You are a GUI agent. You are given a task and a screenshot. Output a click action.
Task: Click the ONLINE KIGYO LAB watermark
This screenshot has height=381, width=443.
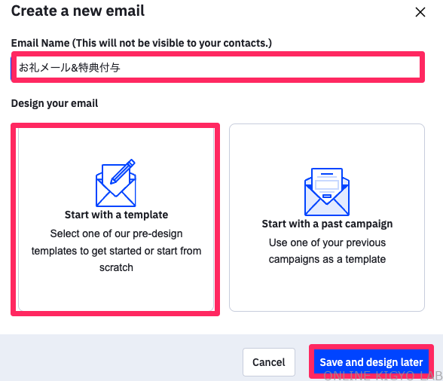pyautogui.click(x=383, y=376)
